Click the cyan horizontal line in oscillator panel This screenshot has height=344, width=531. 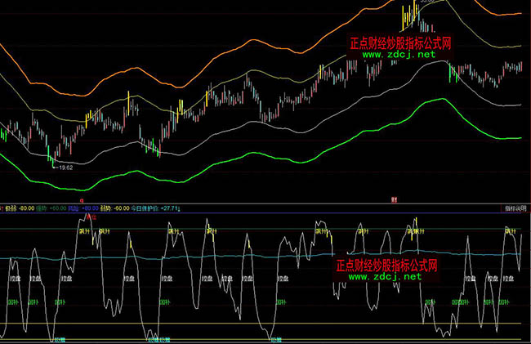point(245,258)
